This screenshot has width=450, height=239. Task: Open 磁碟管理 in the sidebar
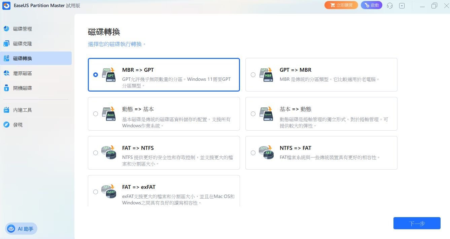pyautogui.click(x=22, y=29)
